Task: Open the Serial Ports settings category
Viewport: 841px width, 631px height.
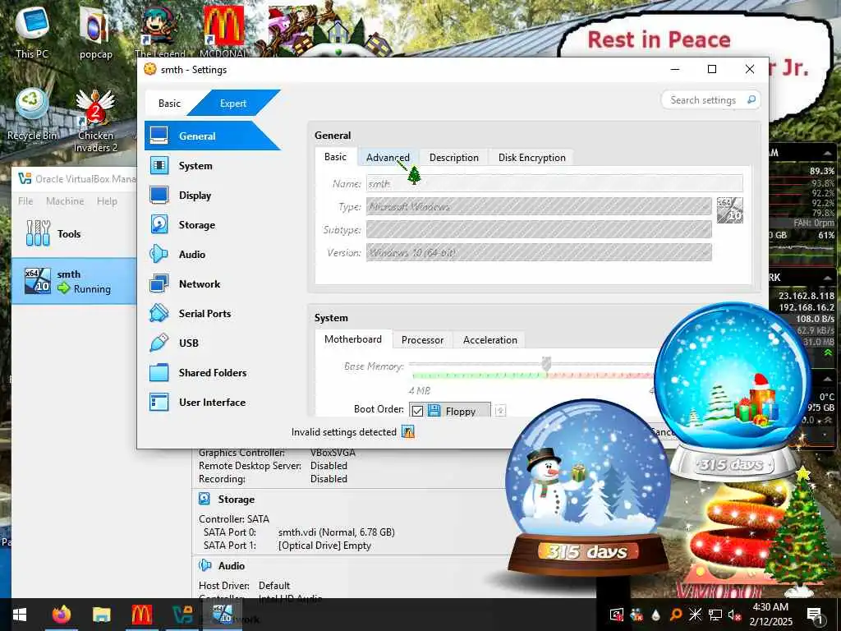Action: coord(205,313)
